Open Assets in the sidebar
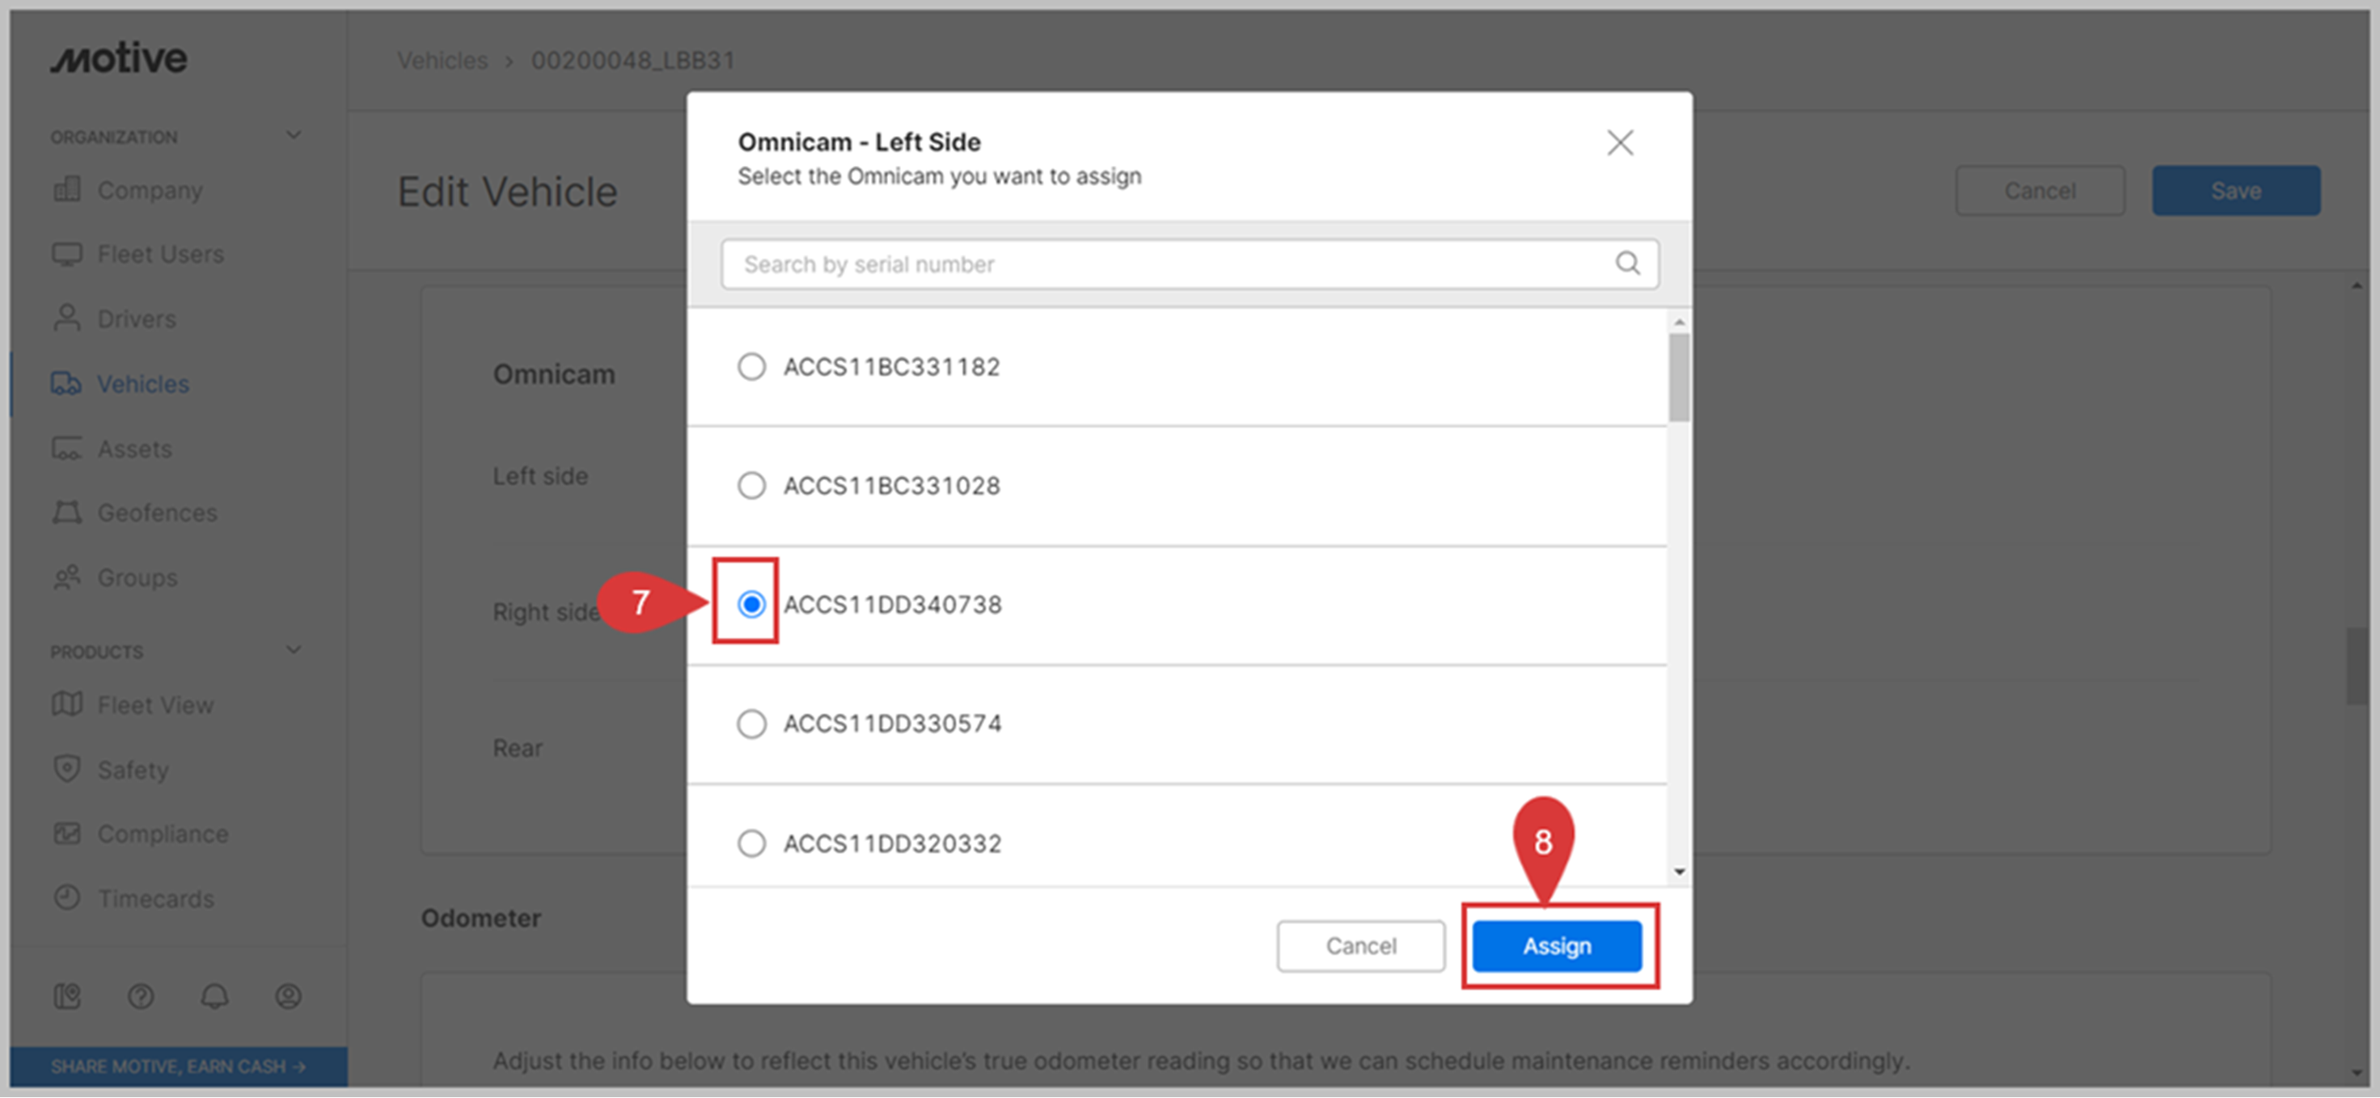This screenshot has width=2380, height=1098. tap(135, 448)
